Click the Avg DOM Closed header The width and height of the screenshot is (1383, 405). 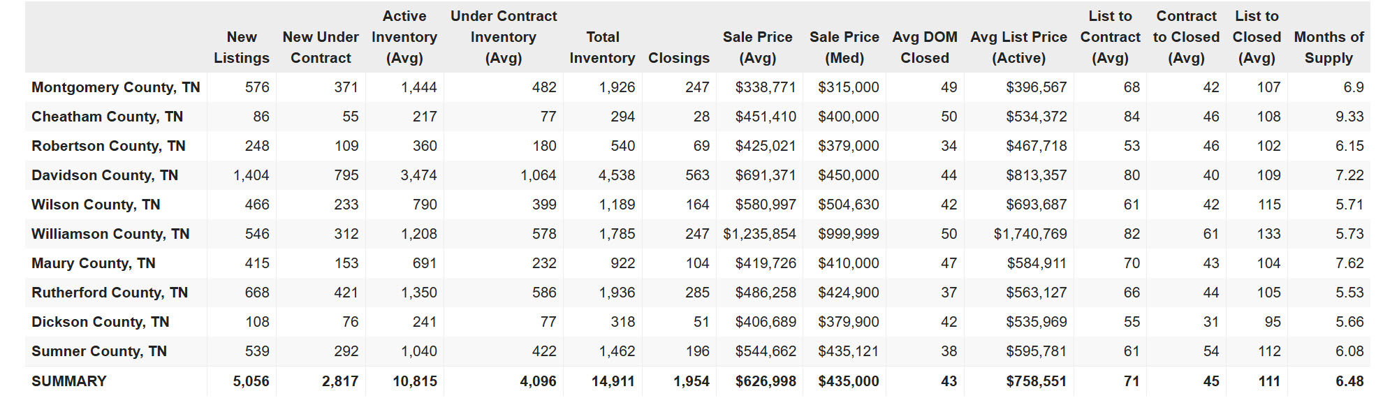(x=924, y=47)
